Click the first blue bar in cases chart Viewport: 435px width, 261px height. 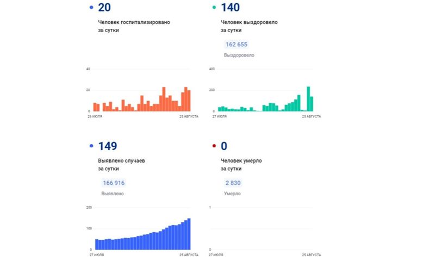[x=97, y=244]
